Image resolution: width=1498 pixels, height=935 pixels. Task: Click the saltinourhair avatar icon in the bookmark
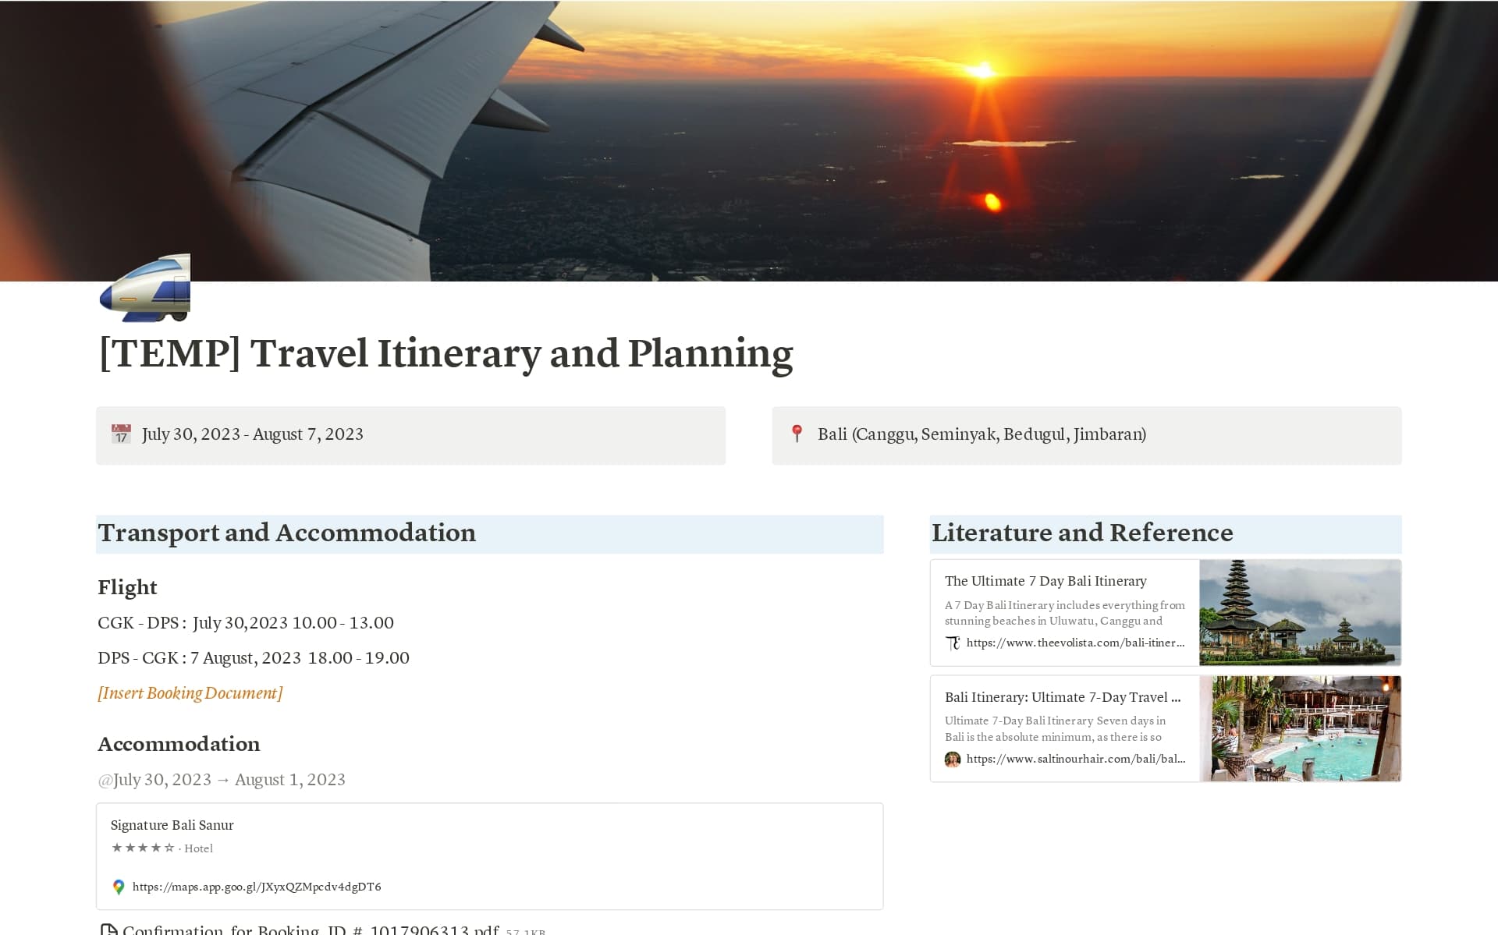tap(953, 759)
